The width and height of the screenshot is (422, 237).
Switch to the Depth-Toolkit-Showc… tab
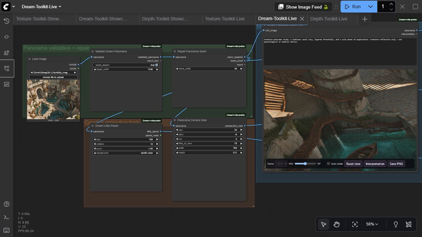tap(166, 19)
